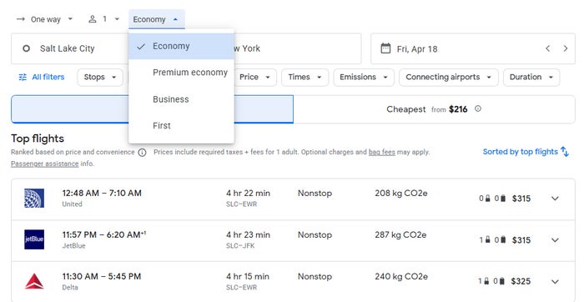Switch to the Cheapest from $216 tab
Viewport: 584px width, 302px height.
click(x=434, y=109)
